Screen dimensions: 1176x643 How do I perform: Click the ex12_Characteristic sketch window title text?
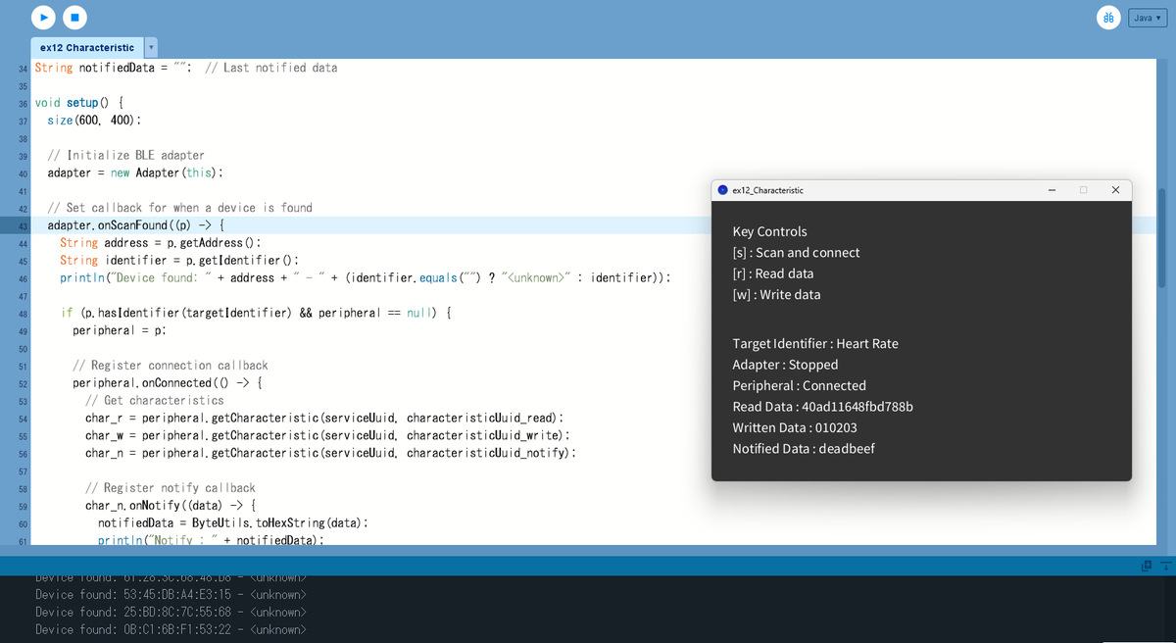(x=767, y=190)
